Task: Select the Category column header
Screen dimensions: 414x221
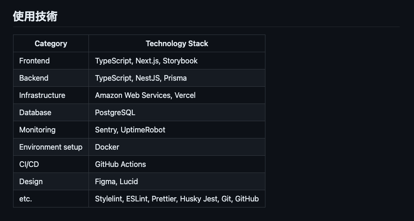Action: coord(51,44)
